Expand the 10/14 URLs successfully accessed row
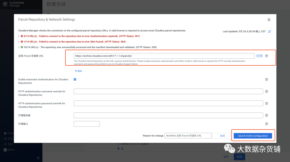This screenshot has width=290, height=162. tap(19, 47)
